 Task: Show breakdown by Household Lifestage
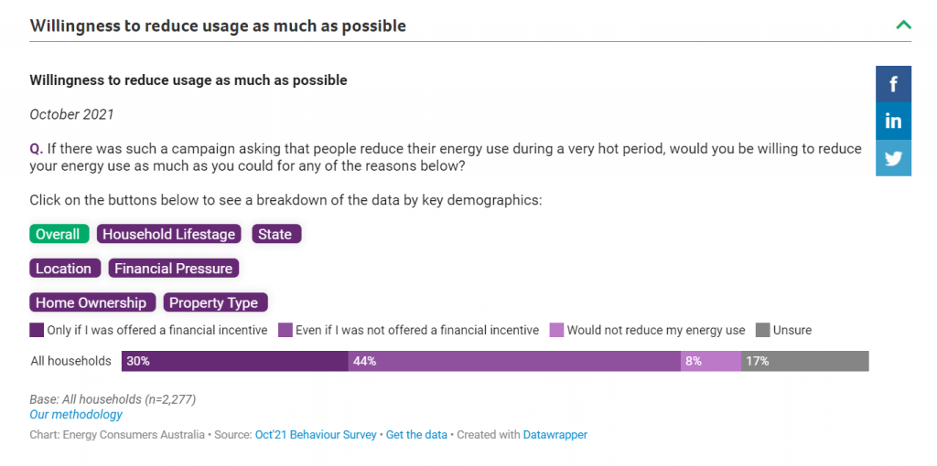[x=169, y=234]
